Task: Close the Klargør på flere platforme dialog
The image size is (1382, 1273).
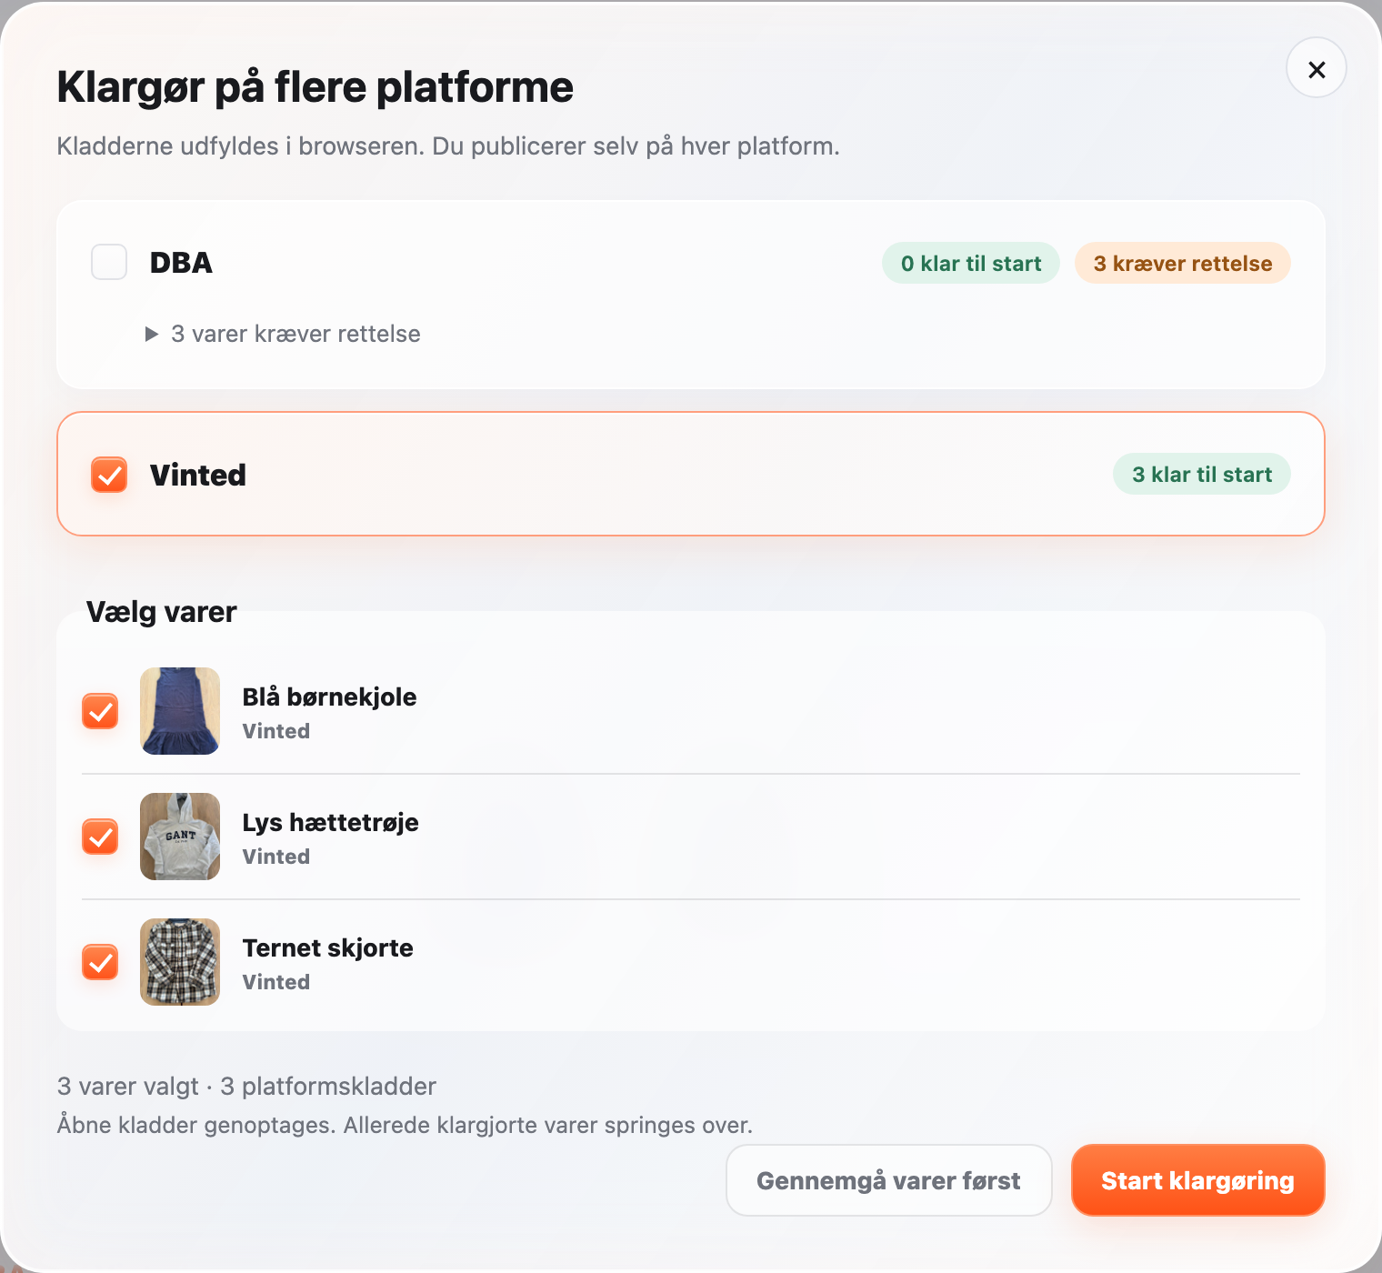Action: [x=1316, y=68]
